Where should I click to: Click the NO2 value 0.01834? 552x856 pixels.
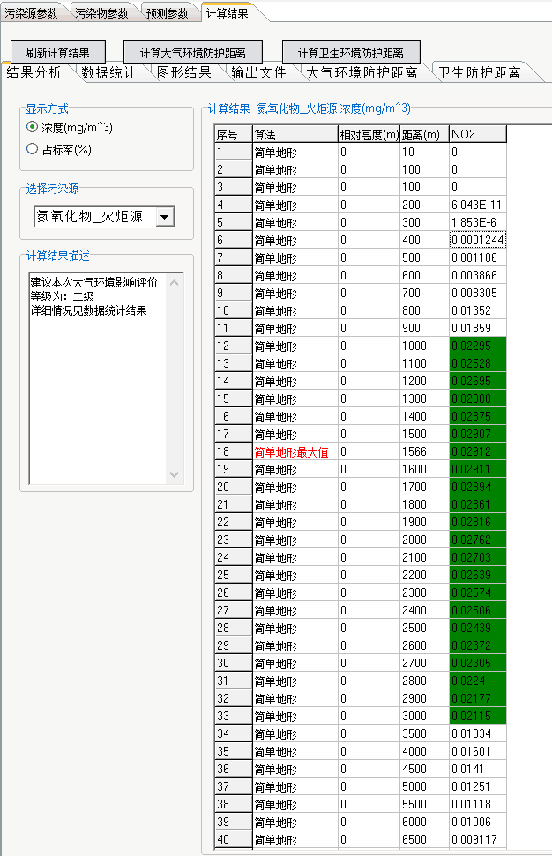[x=478, y=733]
